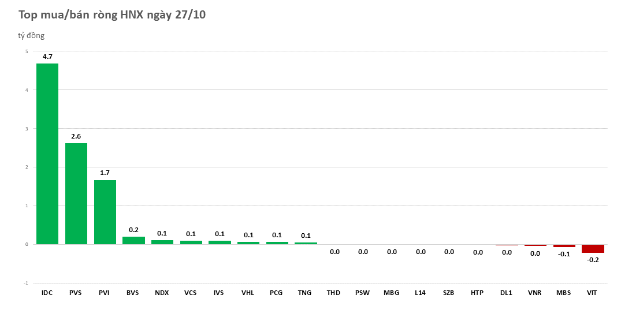Click the y-axis value 5
The image size is (621, 310).
tap(26, 51)
